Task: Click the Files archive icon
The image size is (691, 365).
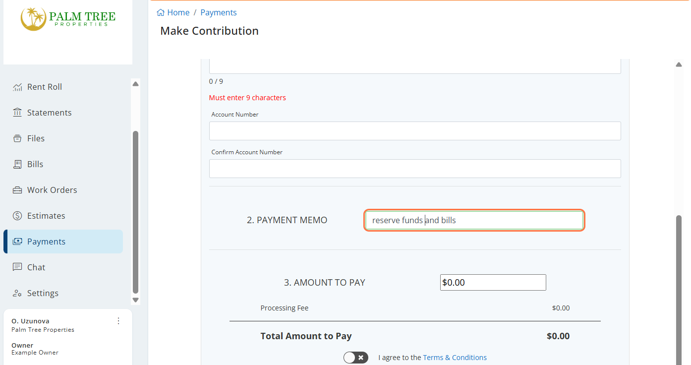Action: tap(17, 138)
